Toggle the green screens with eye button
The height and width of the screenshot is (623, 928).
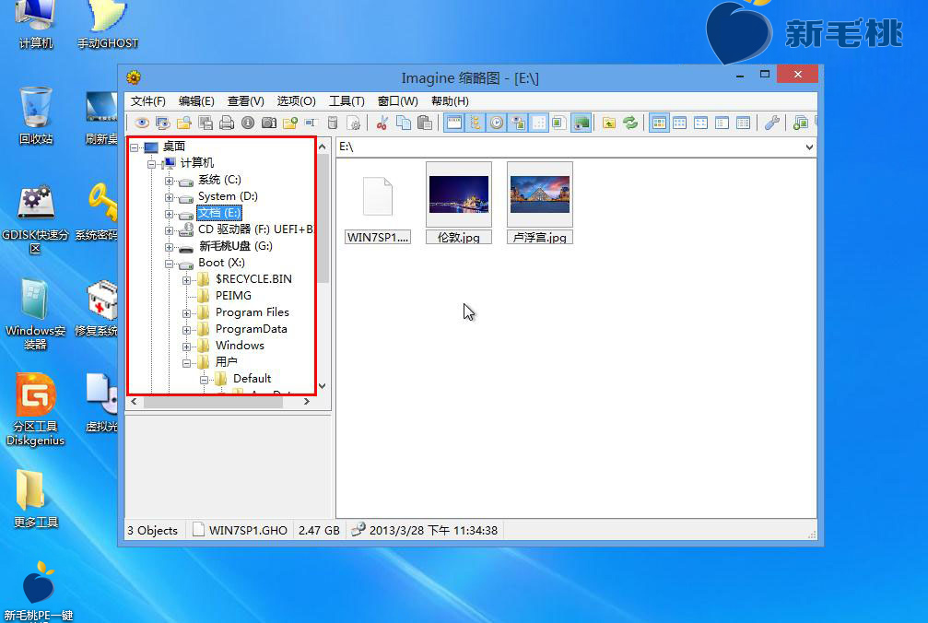581,123
